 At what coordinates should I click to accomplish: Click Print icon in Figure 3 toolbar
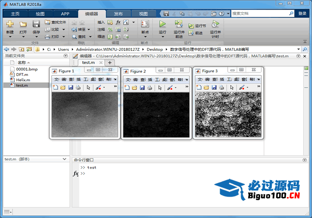[222, 87]
